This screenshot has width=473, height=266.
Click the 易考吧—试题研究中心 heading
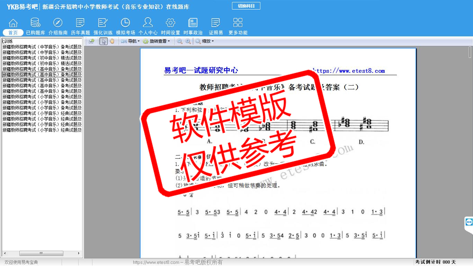pos(201,70)
